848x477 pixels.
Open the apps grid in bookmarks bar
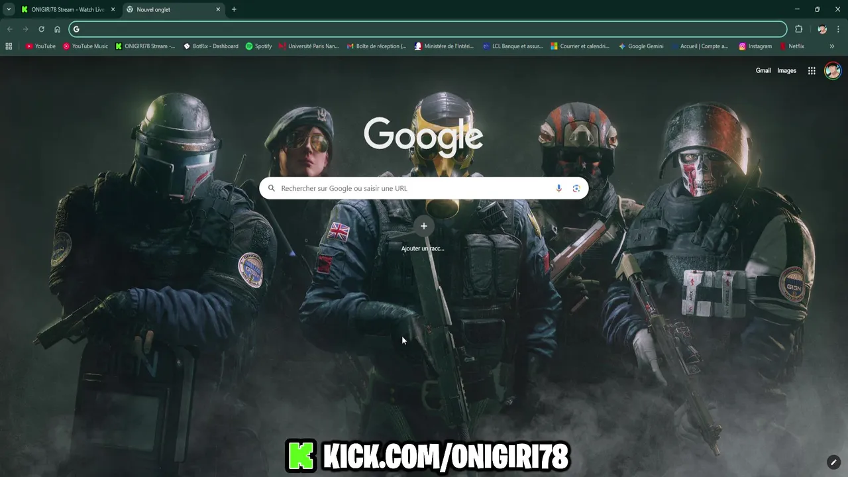pyautogui.click(x=9, y=46)
